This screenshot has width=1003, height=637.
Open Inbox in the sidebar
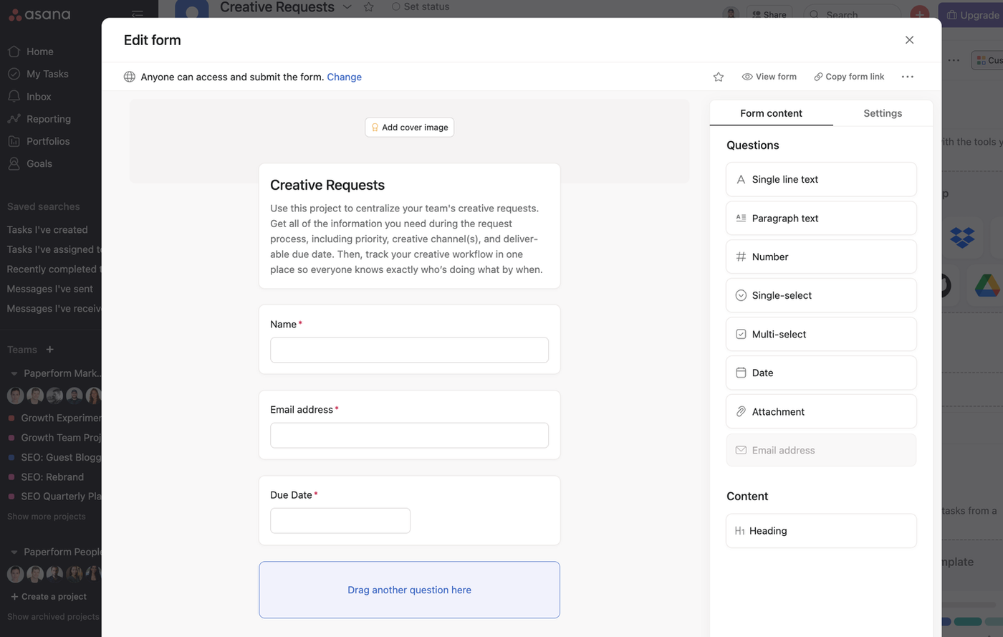39,97
